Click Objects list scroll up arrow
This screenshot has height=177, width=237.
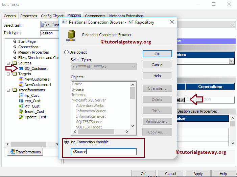point(133,85)
